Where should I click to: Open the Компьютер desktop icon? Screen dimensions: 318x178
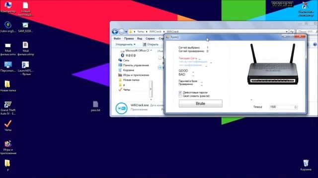click(x=8, y=7)
